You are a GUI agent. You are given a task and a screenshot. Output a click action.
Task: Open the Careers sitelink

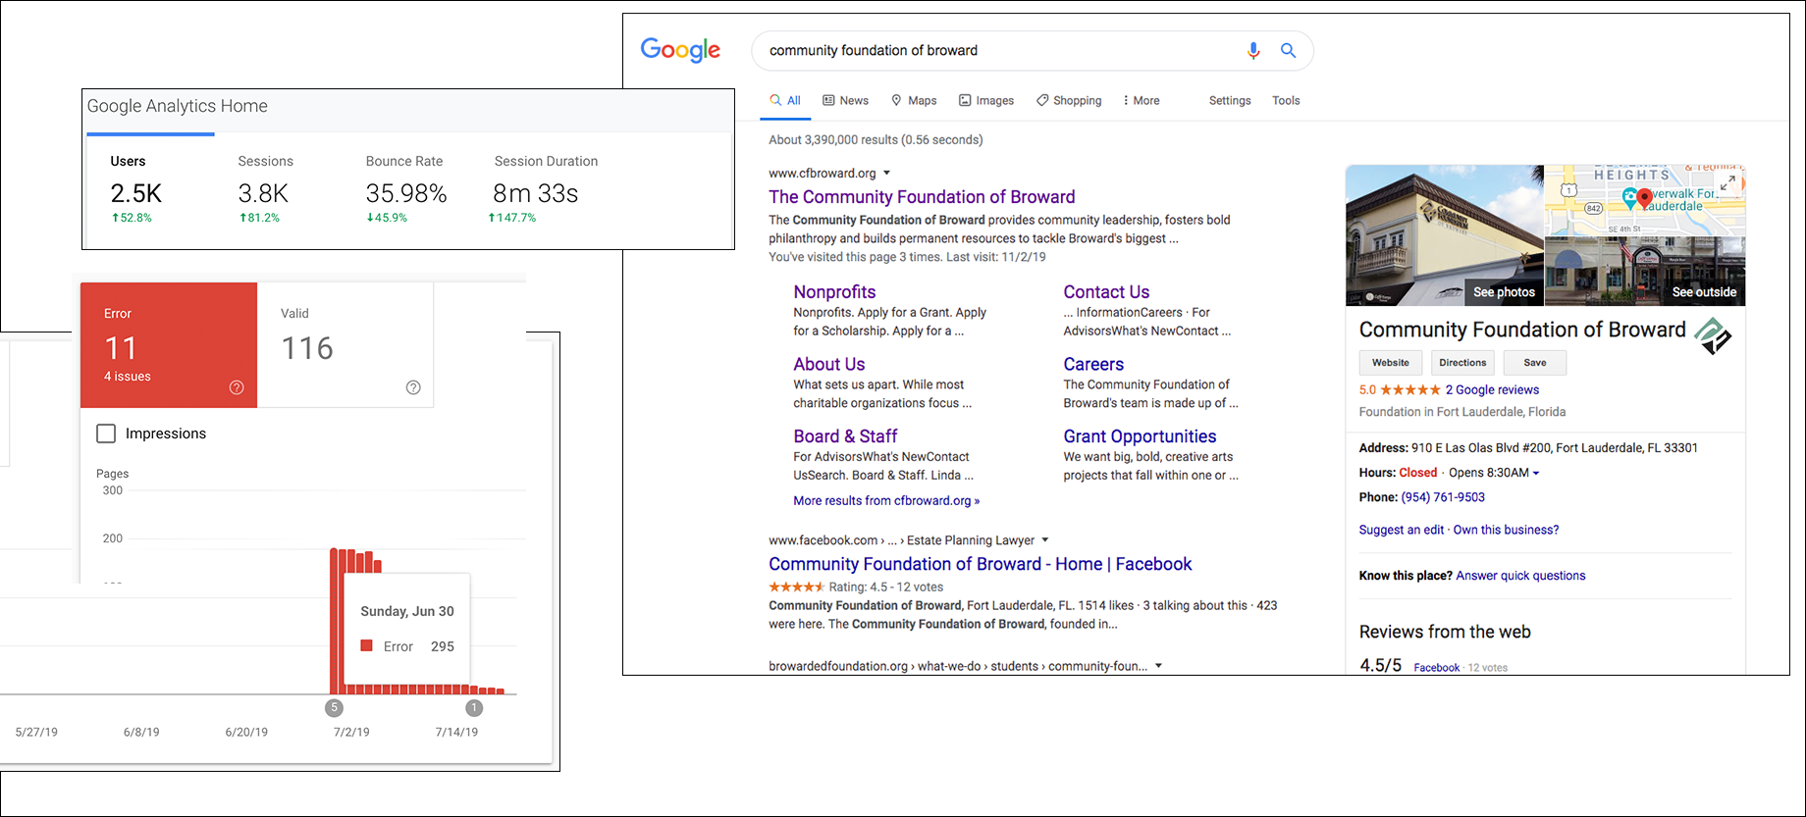[1093, 364]
